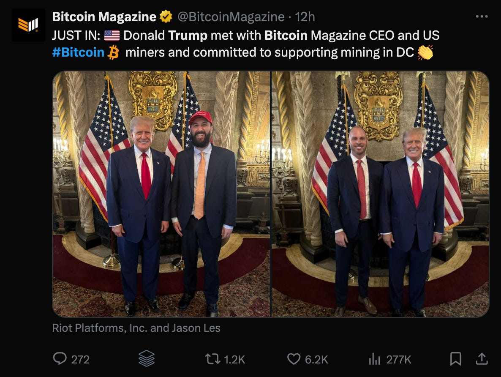Screen dimensions: 501x377
Task: Click the reply comment icon
Action: point(60,359)
